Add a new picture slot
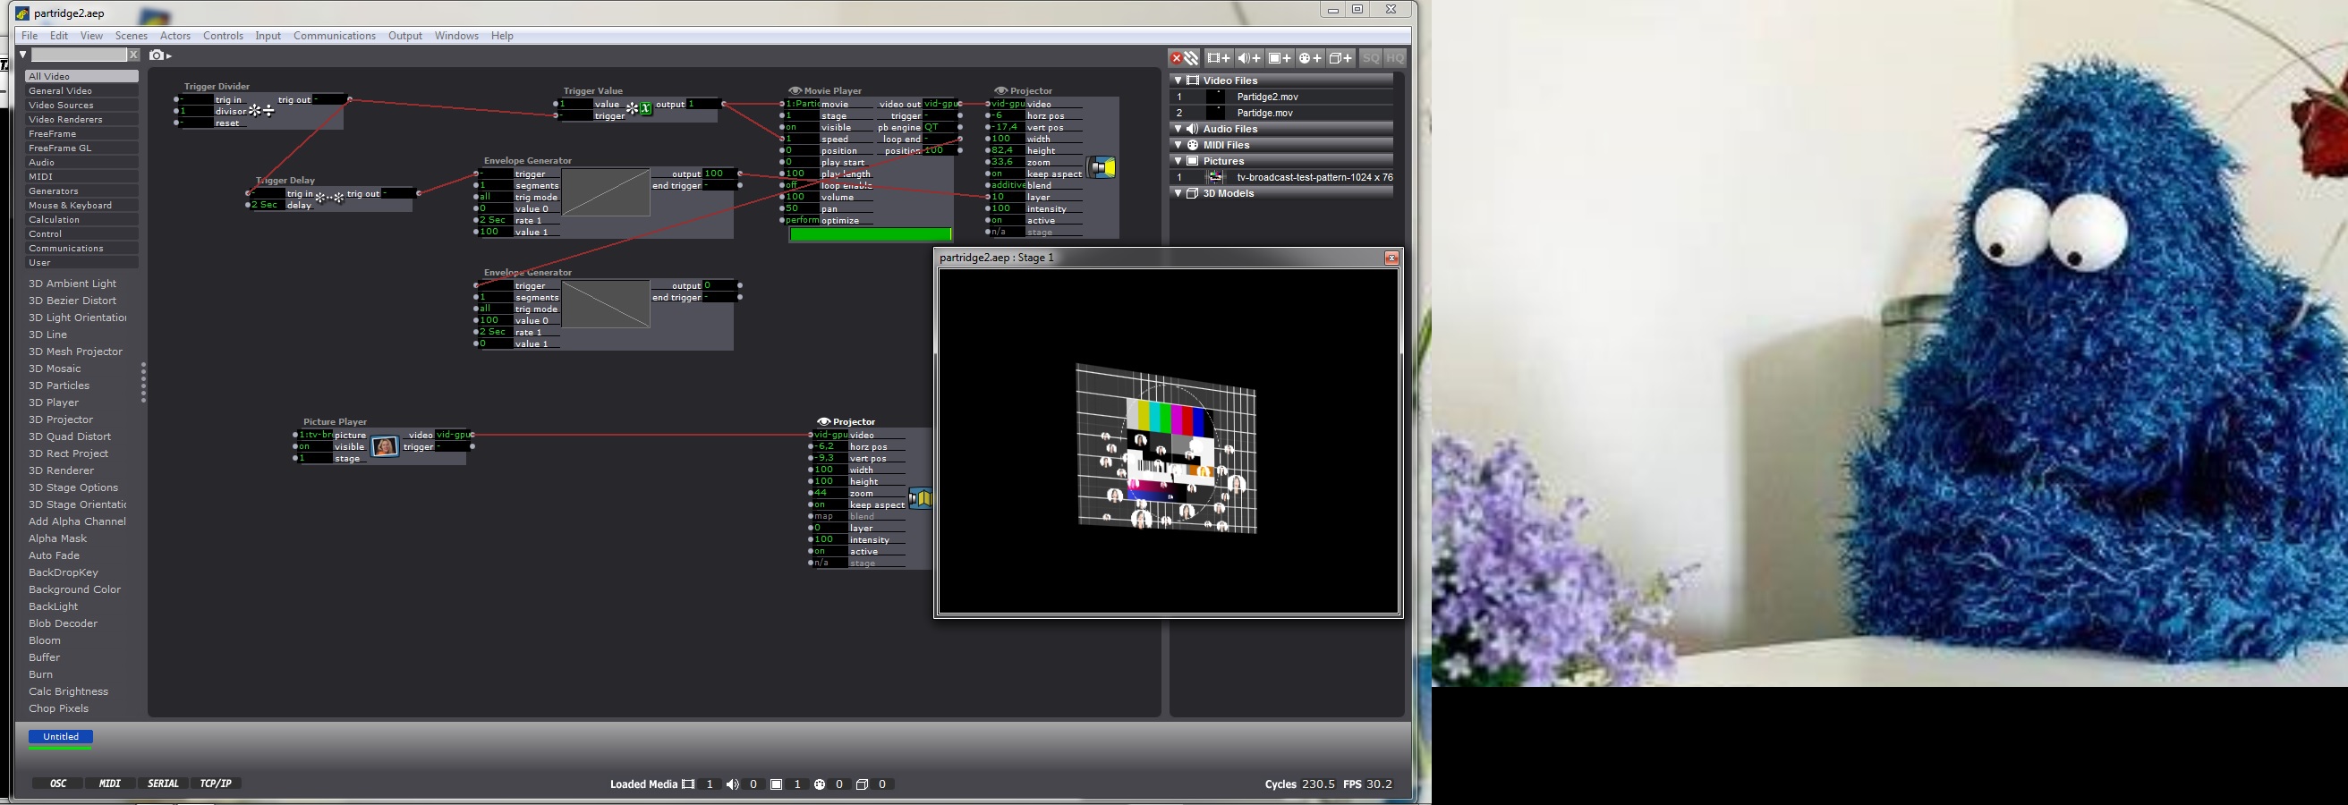This screenshot has width=2348, height=805. tap(1280, 58)
